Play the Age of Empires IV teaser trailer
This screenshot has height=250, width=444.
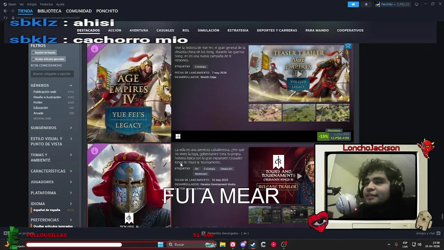(299, 74)
